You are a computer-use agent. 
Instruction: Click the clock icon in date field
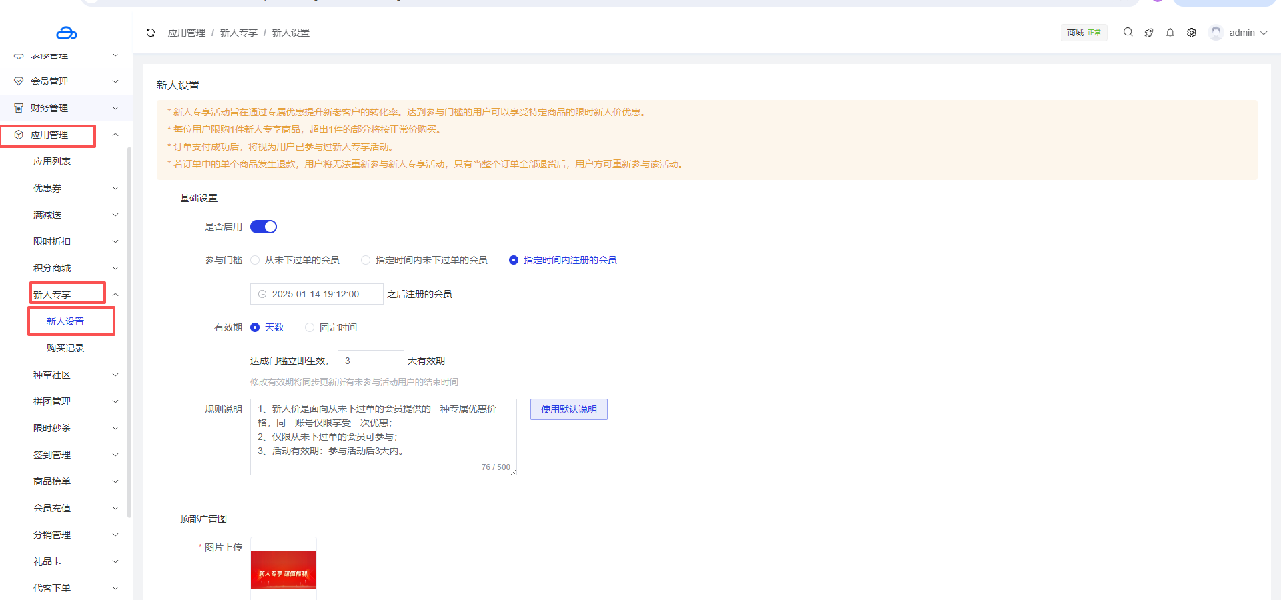262,294
